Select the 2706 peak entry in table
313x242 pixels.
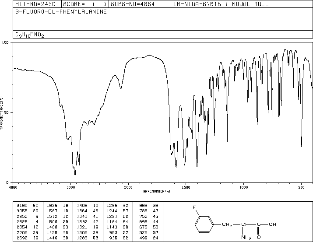pyautogui.click(x=28, y=232)
